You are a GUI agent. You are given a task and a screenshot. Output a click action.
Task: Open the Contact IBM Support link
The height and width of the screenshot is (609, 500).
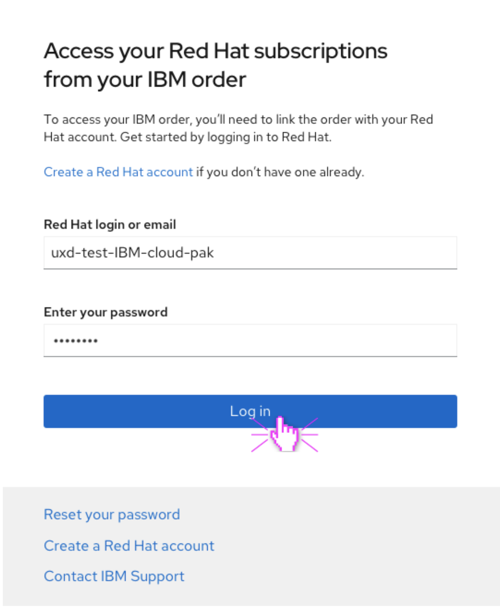pyautogui.click(x=114, y=576)
